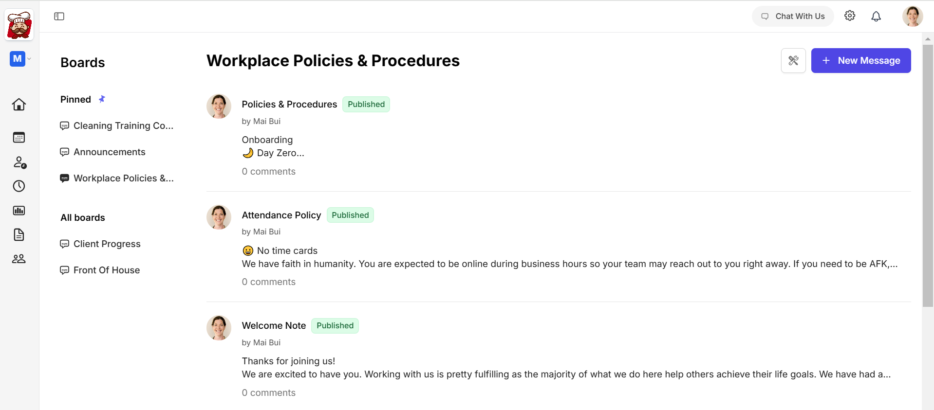This screenshot has width=934, height=410.
Task: Toggle the sidebar collapse icon
Action: [59, 16]
